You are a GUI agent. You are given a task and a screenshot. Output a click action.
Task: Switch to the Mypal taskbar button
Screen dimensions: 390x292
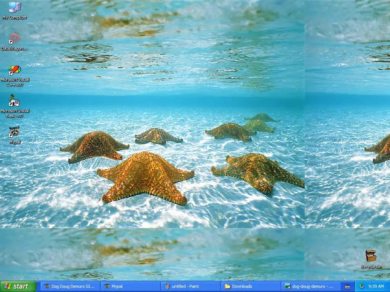[x=130, y=286]
